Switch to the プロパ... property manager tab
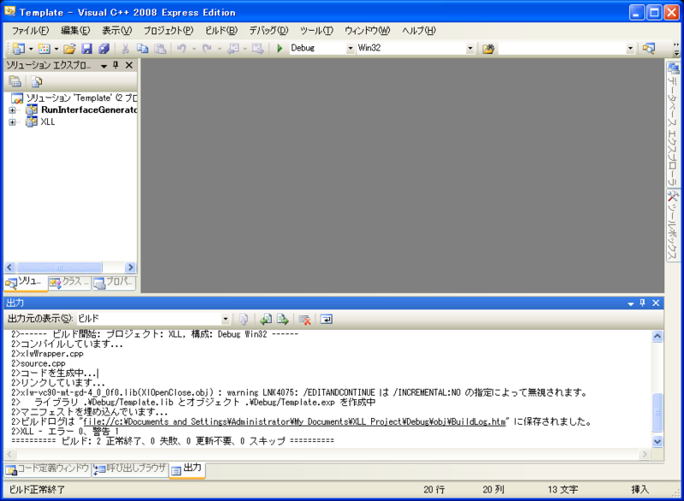684x501 pixels. (x=114, y=282)
